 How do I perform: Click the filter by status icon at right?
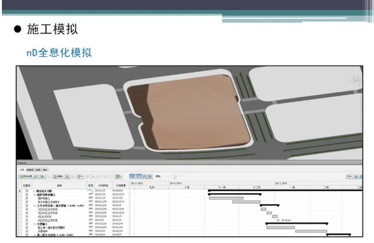coord(350,176)
